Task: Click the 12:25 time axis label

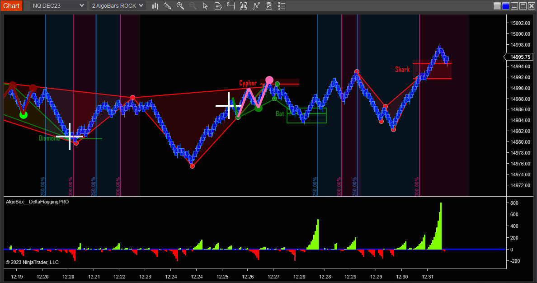Action: (222, 277)
